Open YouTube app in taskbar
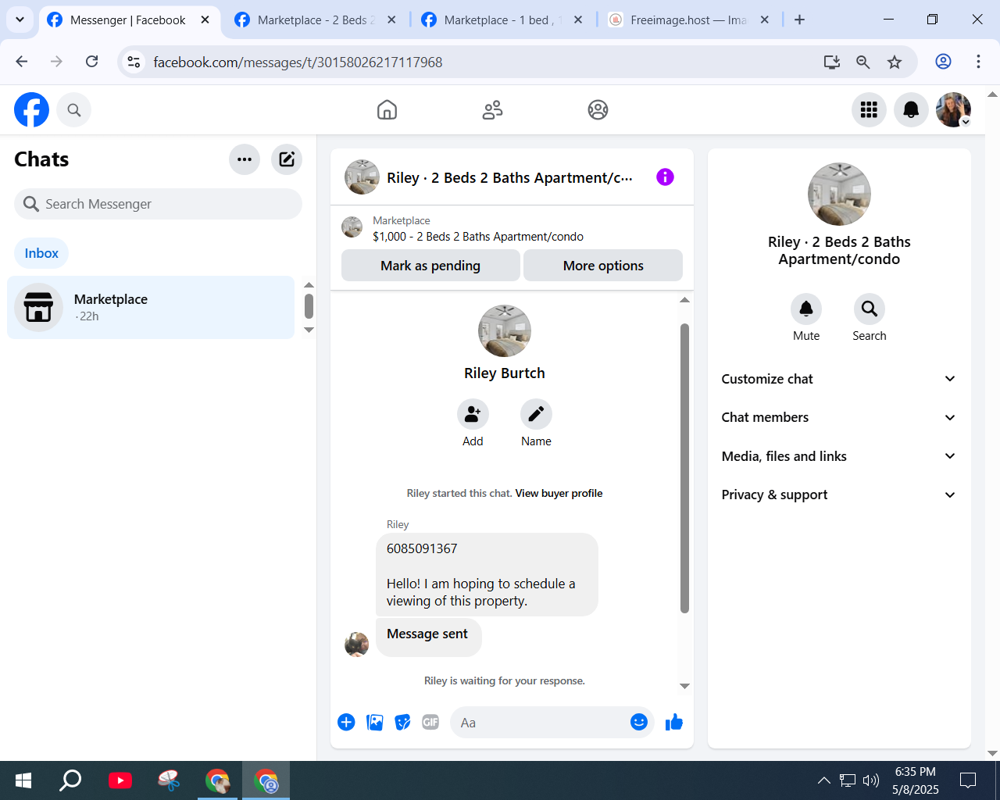 (x=120, y=780)
